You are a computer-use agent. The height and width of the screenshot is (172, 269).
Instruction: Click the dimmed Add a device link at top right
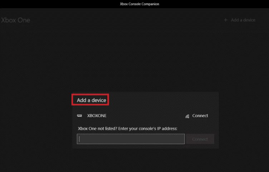[243, 20]
